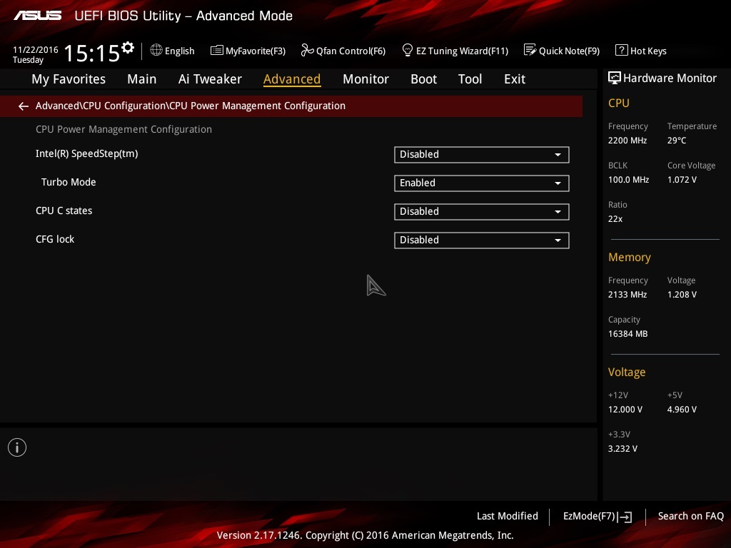Click the Last Modified button
The height and width of the screenshot is (548, 731).
pos(507,516)
